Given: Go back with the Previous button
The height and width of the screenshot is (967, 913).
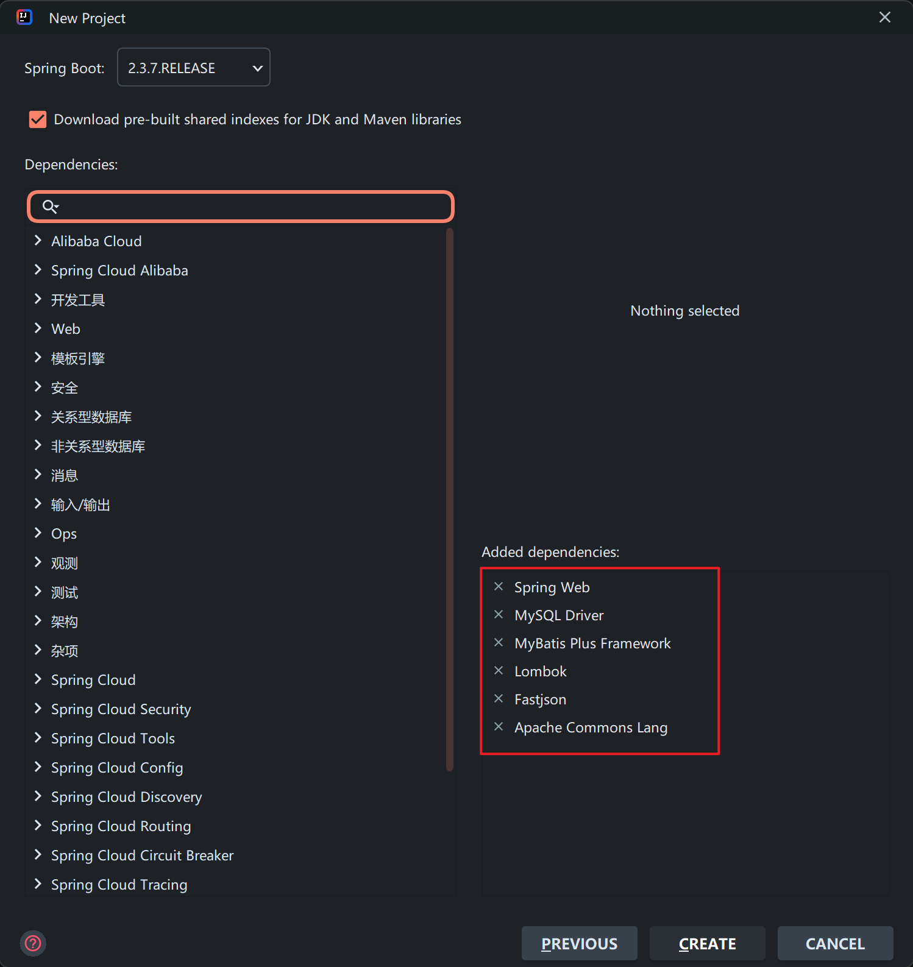Looking at the screenshot, I should [x=579, y=943].
